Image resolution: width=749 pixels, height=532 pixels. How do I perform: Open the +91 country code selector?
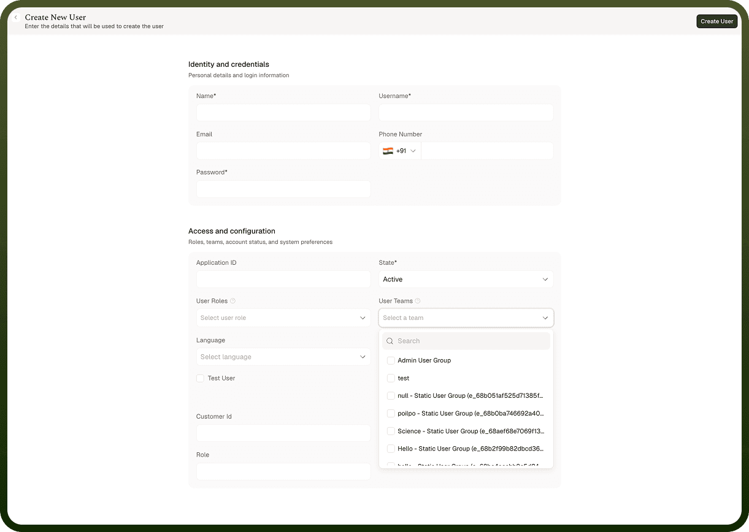pos(400,151)
